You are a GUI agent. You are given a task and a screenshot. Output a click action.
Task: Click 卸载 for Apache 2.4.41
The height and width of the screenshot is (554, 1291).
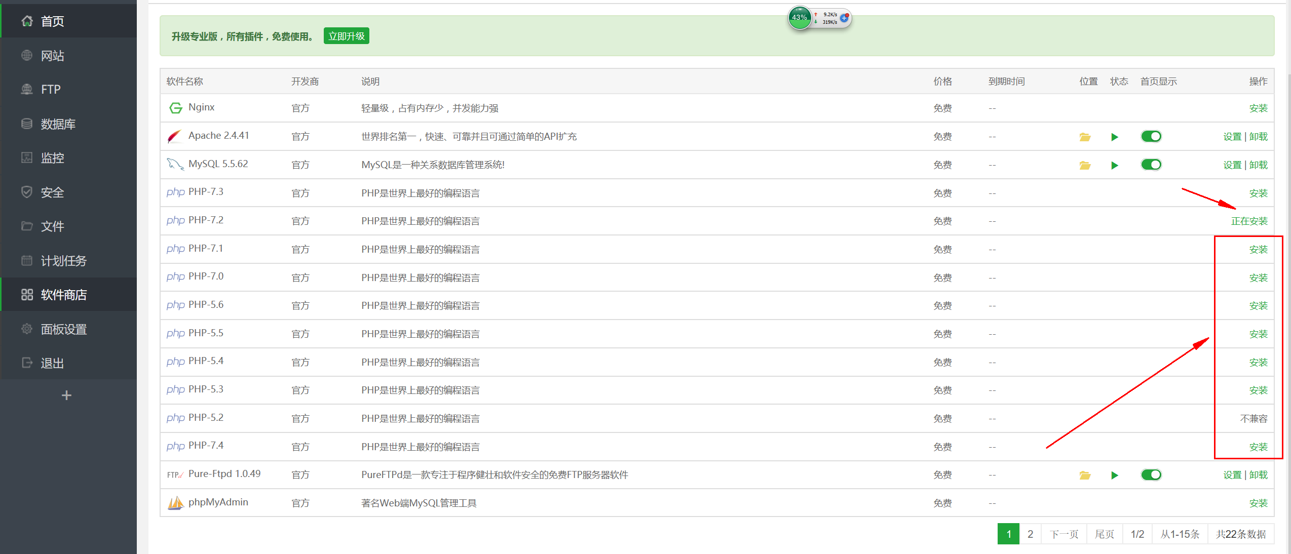point(1259,137)
